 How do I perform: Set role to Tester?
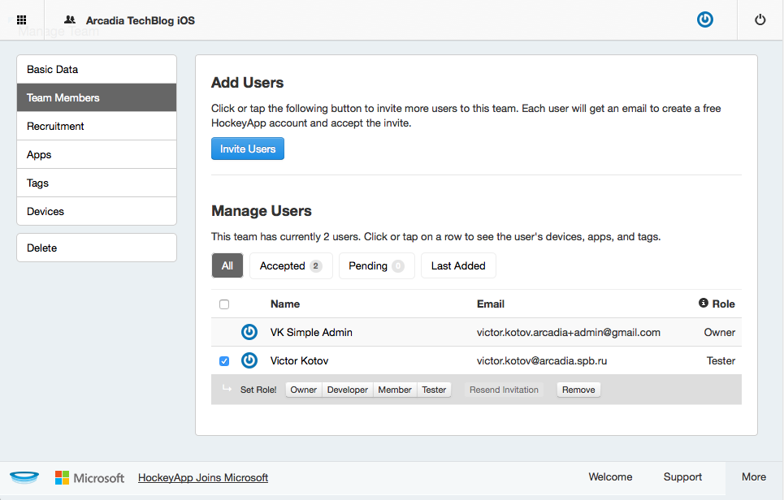point(434,390)
